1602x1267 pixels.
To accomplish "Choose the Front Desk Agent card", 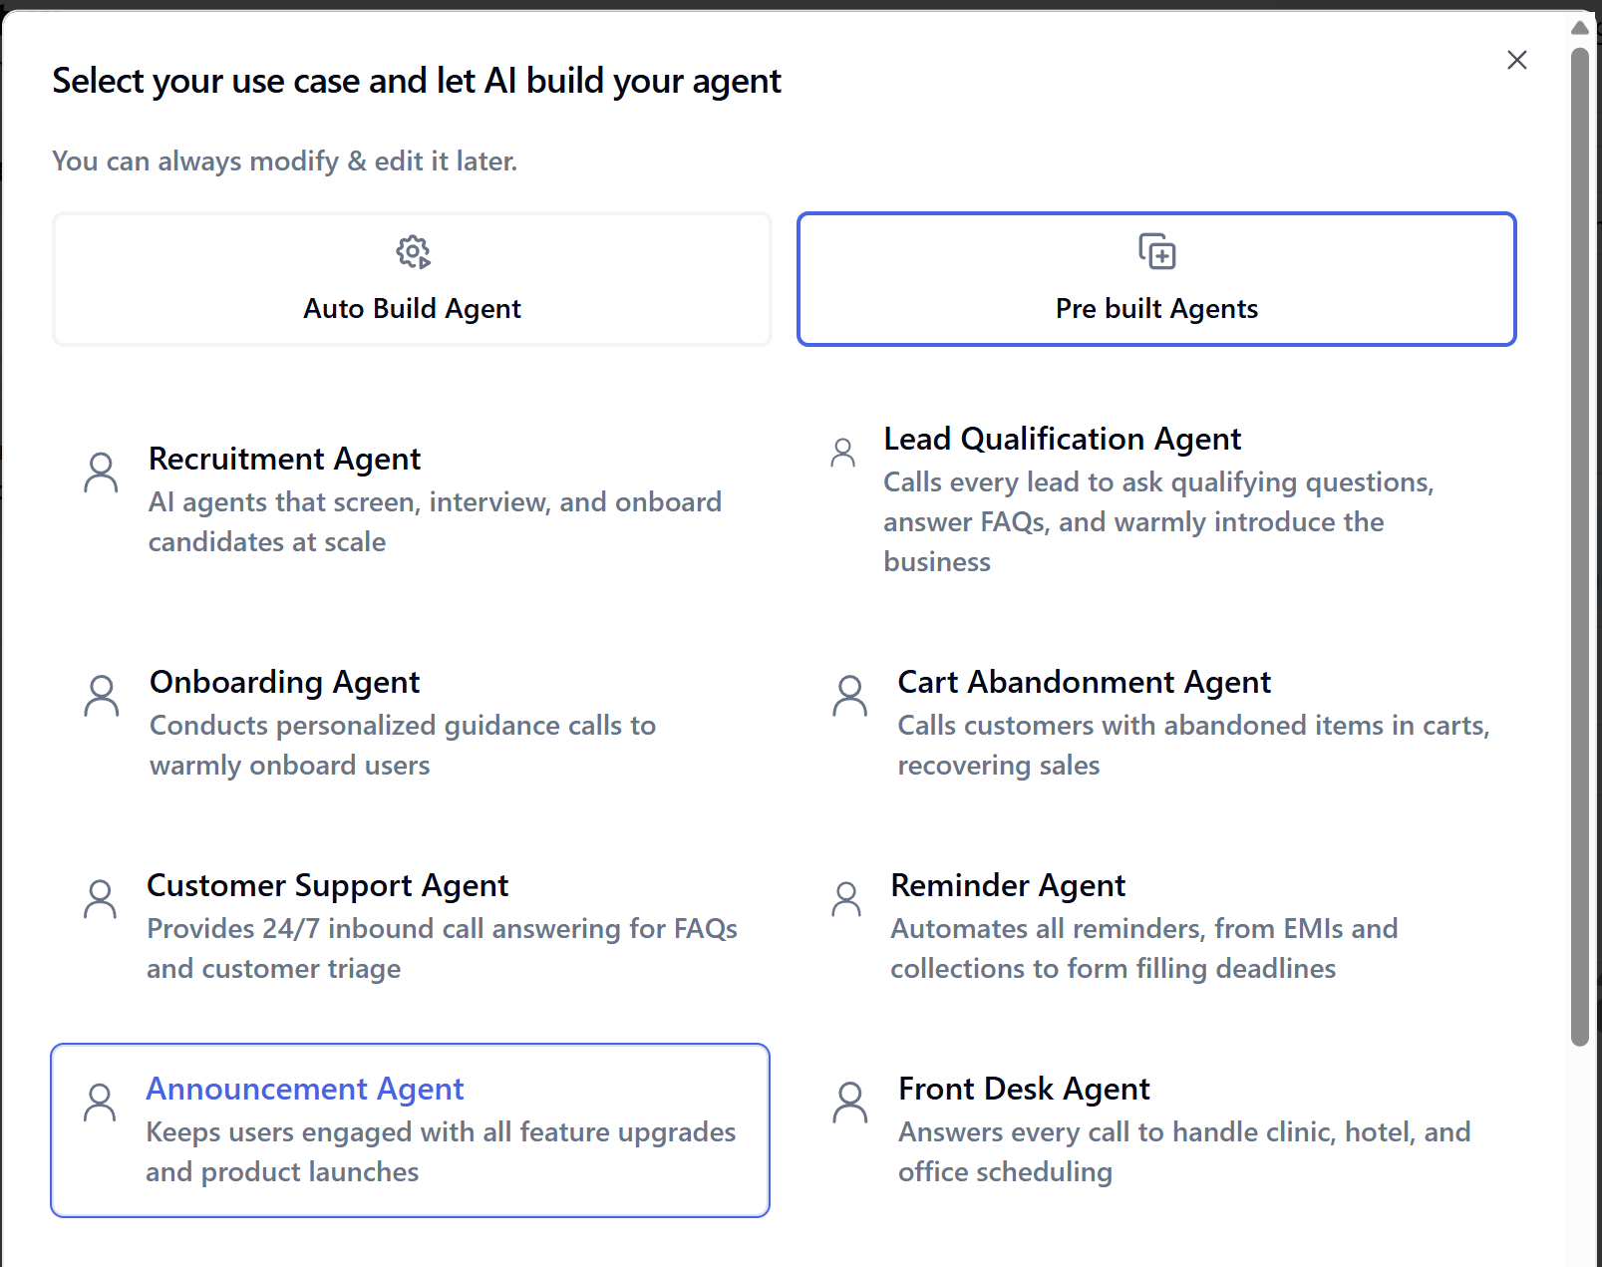I will [1024, 1089].
